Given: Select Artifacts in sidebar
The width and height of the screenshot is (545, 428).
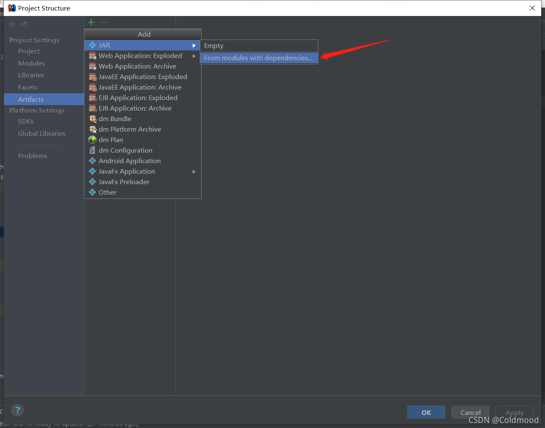Looking at the screenshot, I should coord(44,99).
